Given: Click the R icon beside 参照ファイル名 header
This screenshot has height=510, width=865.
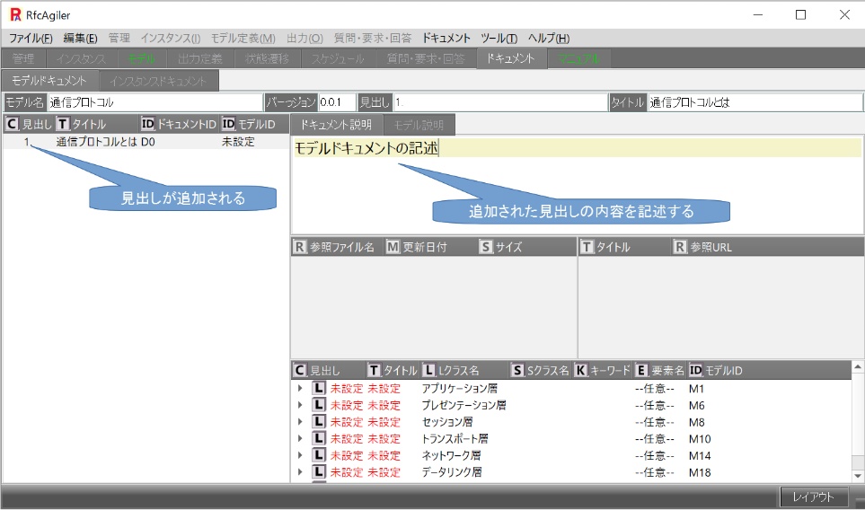Looking at the screenshot, I should click(299, 247).
